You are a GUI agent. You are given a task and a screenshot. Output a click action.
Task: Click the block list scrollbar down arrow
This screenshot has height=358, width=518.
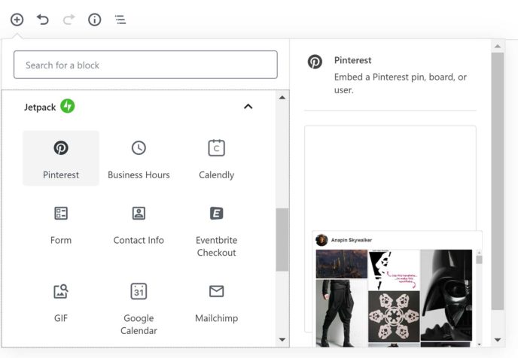(282, 339)
